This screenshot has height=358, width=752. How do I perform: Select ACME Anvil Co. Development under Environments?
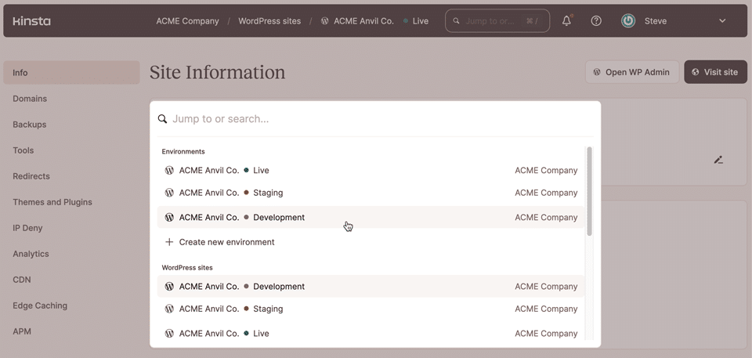371,218
